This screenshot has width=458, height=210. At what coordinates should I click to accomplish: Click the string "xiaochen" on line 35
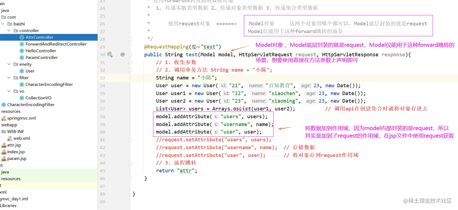(x=283, y=93)
